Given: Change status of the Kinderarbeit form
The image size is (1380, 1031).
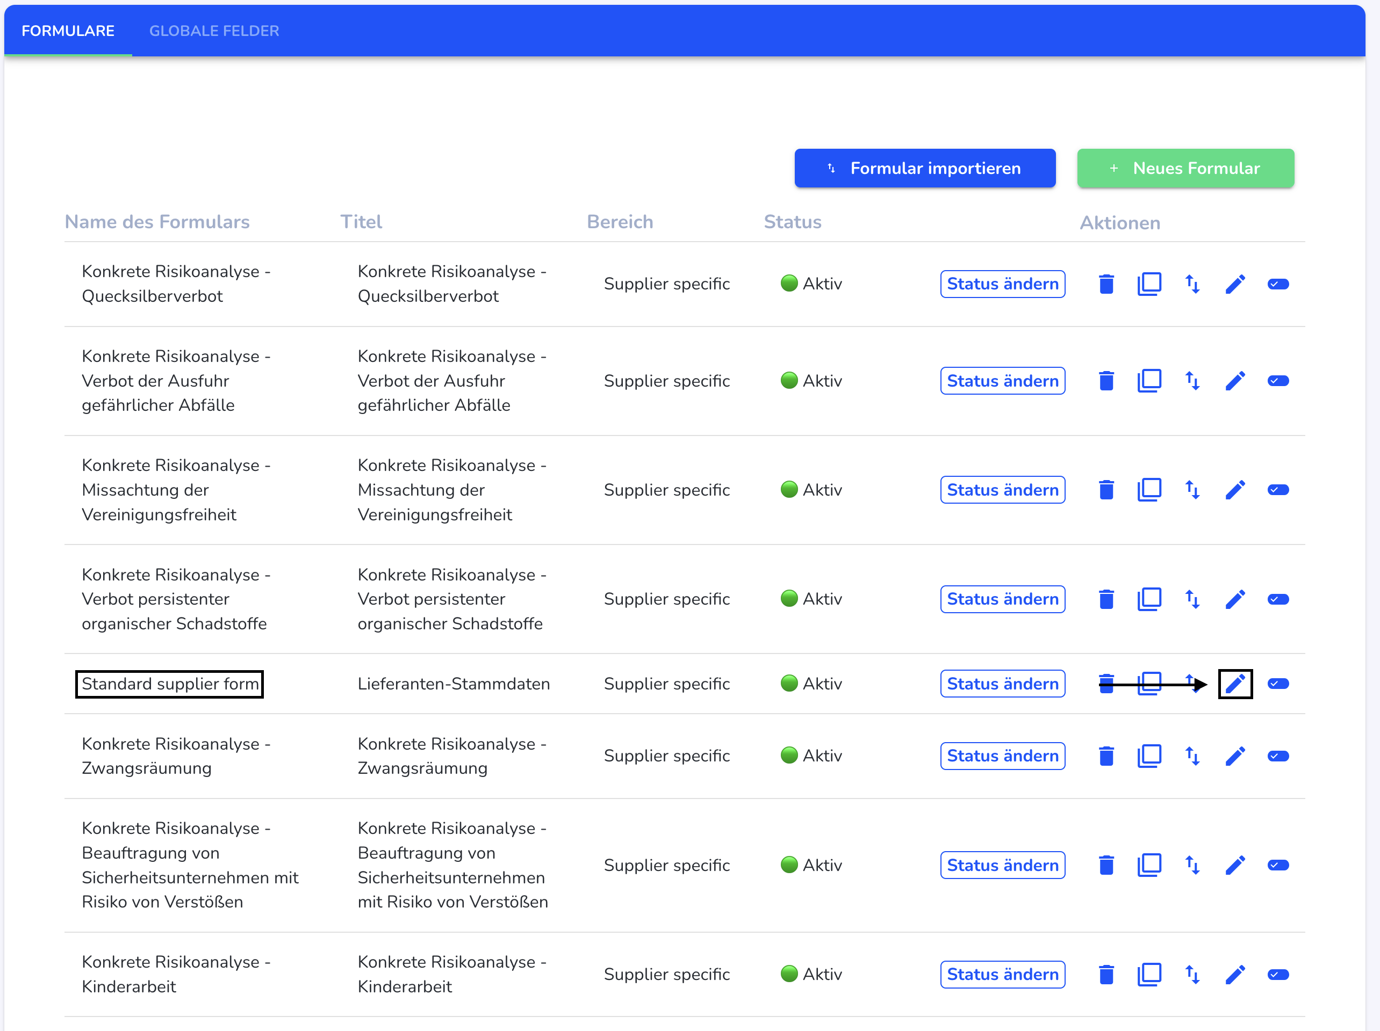Looking at the screenshot, I should (x=1003, y=974).
